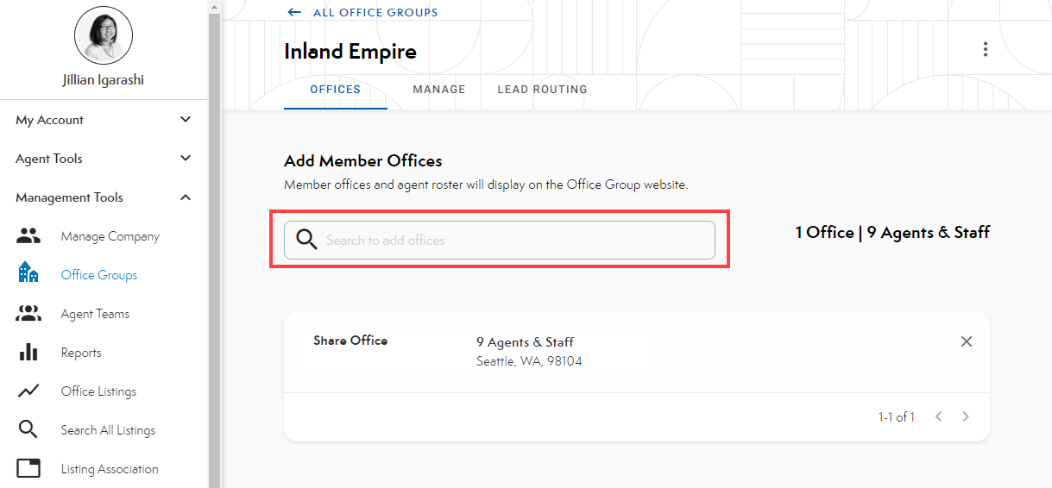Click the Reports bar chart icon
The image size is (1052, 488).
tap(28, 353)
